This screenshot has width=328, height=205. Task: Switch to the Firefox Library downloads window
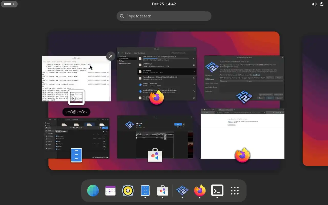point(157,74)
